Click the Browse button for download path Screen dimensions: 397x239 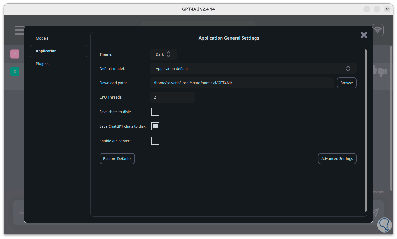point(347,83)
